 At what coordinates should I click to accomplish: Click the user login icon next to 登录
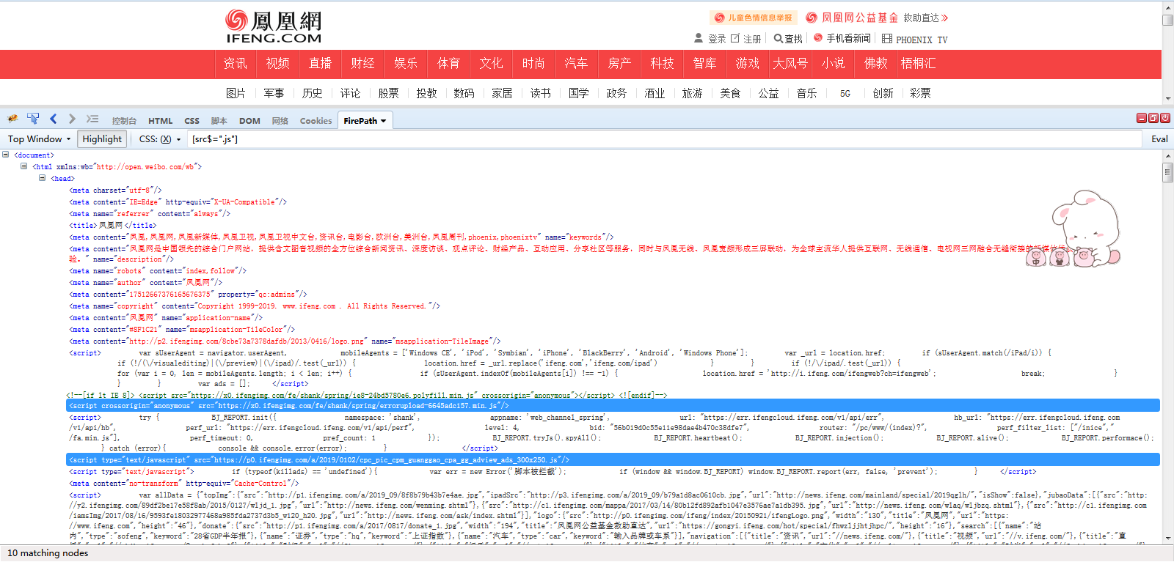pos(699,38)
